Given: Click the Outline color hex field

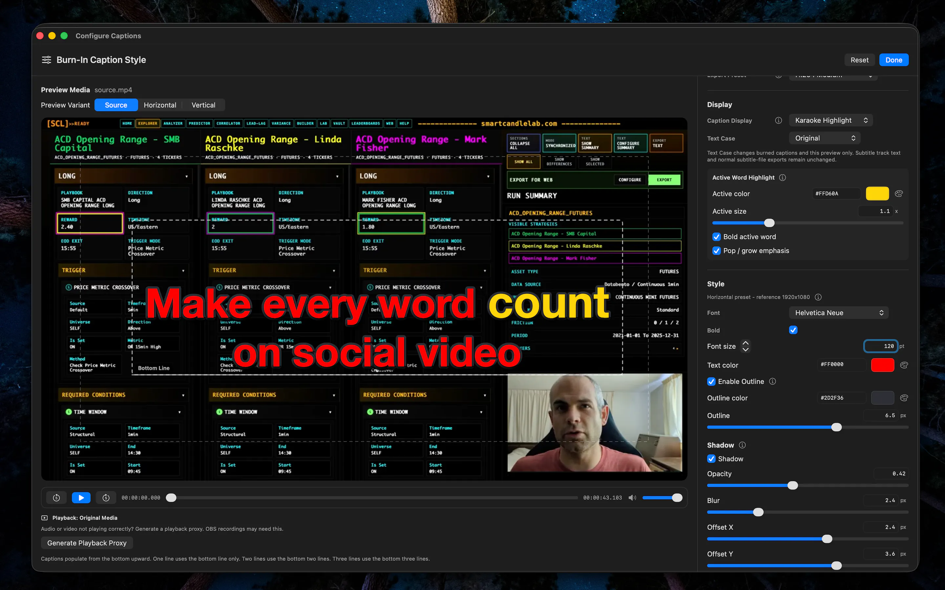Looking at the screenshot, I should tap(841, 398).
